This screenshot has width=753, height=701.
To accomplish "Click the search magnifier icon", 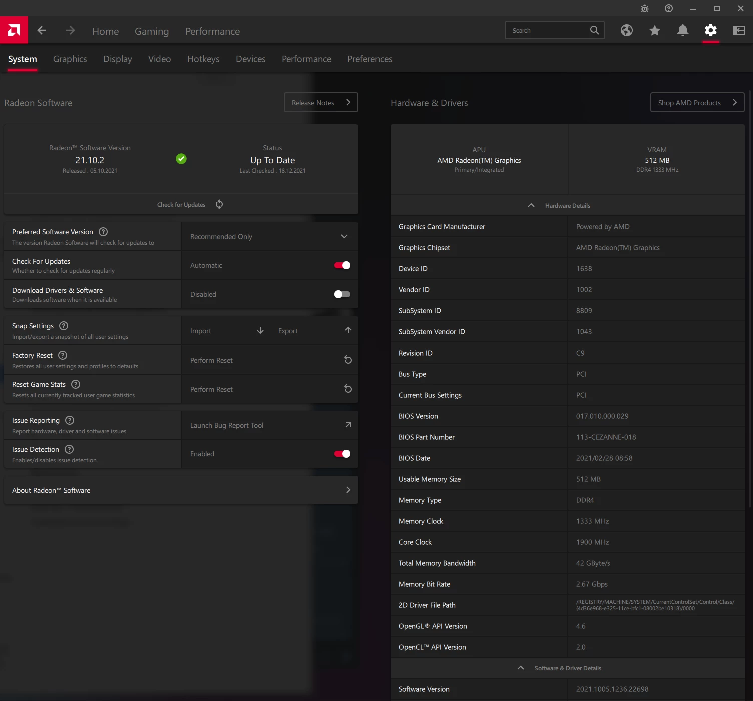I will pos(594,30).
